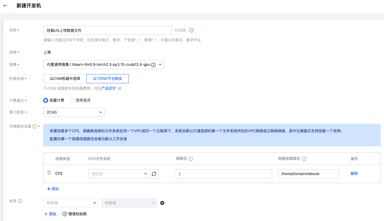Click the info icon inside the 镜像 field
Screen dimensions: 384x221
click(x=153, y=65)
